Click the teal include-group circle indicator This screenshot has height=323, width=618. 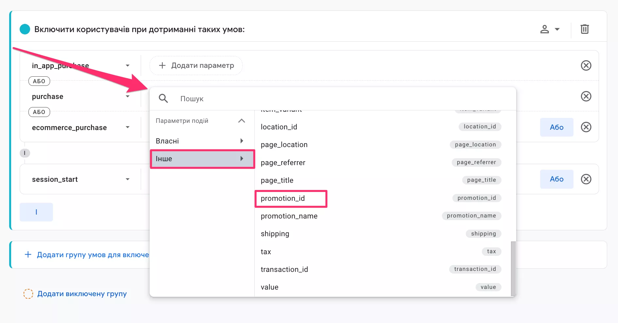25,29
